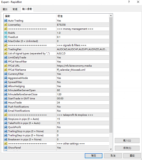This screenshot has width=142, height=160.
Task: Click the icon next to FFCal NewsFilter
Action: 6,62
